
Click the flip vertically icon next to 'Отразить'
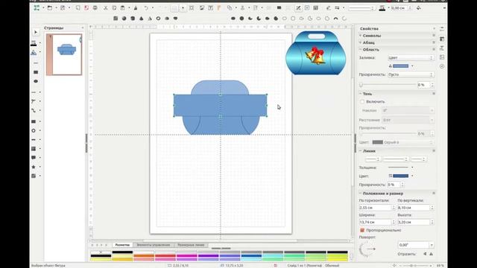click(425, 254)
